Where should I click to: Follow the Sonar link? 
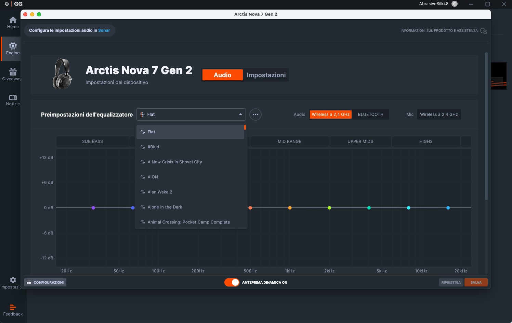coord(104,30)
